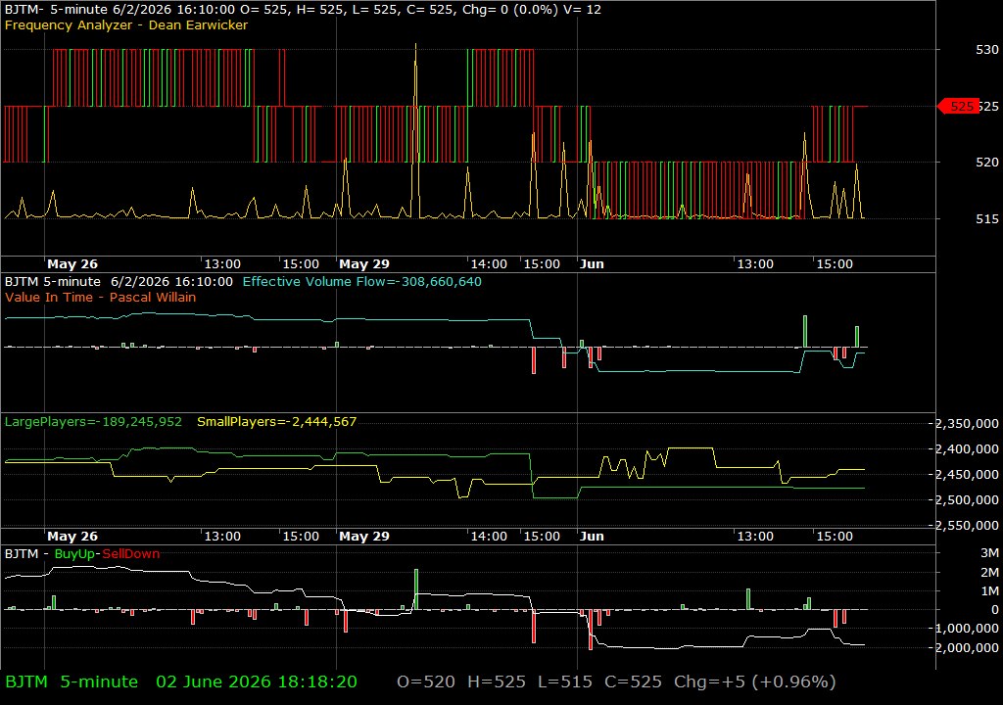Click the top chart header 'BJTM- 5-minute 6/2/2026 16:10:00'
Screen dimensions: 1003x705
[119, 10]
